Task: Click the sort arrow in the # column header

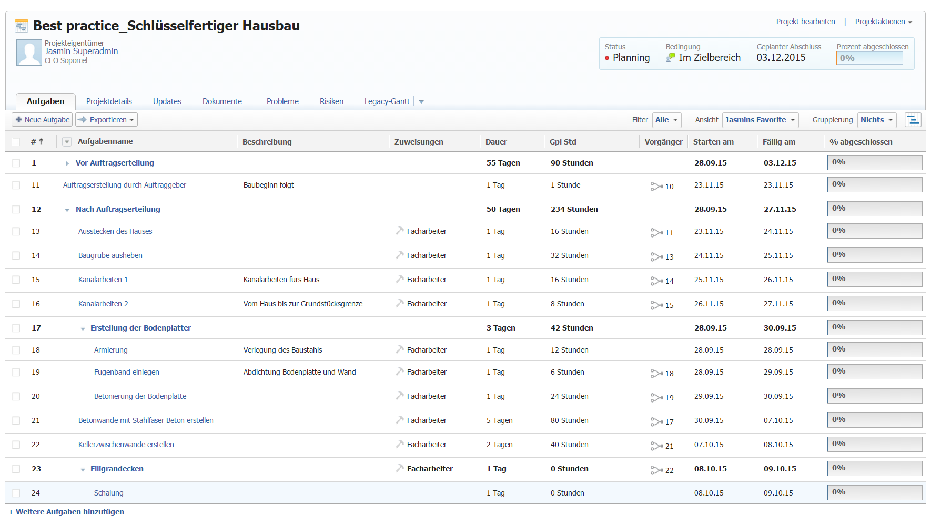Action: [41, 141]
